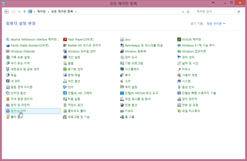This screenshot has height=161, width=247.
Task: Open the Akamai NetSession Interface 제어판 link
Action: [x=35, y=39]
